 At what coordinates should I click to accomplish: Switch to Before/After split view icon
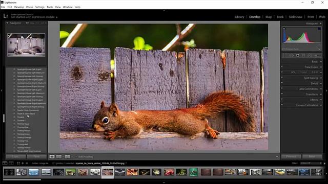67,157
